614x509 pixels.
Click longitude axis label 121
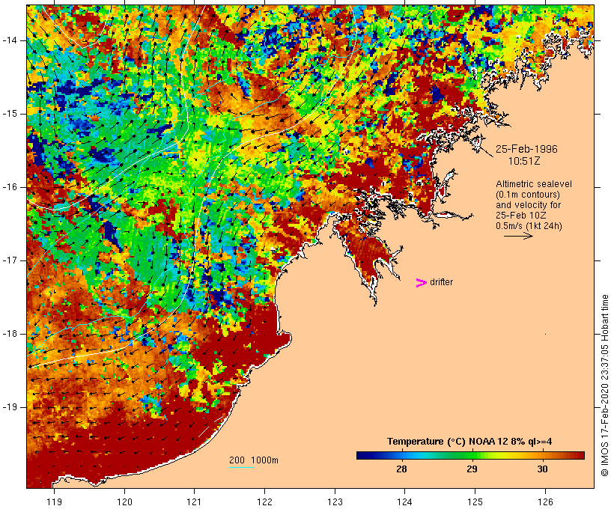(x=194, y=502)
